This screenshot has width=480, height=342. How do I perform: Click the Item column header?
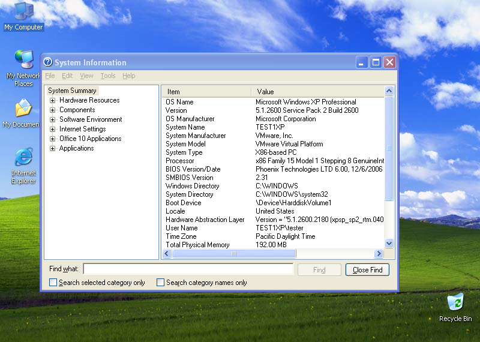coord(206,92)
